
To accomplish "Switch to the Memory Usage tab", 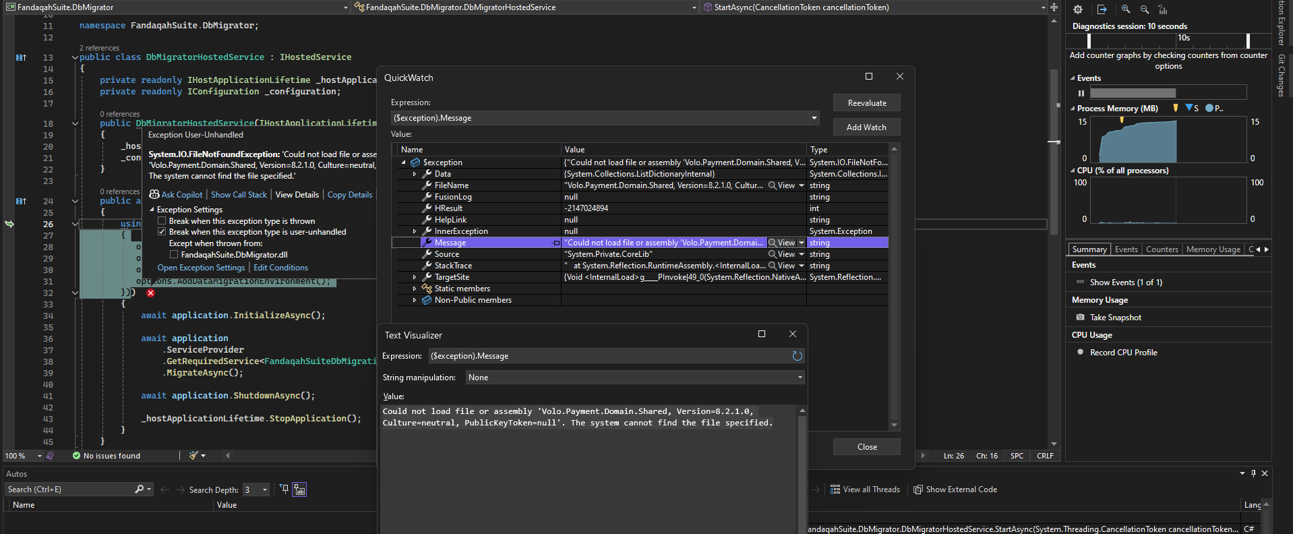I will (x=1213, y=249).
